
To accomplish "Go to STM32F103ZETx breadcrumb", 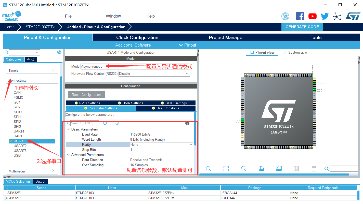I will pos(40,27).
